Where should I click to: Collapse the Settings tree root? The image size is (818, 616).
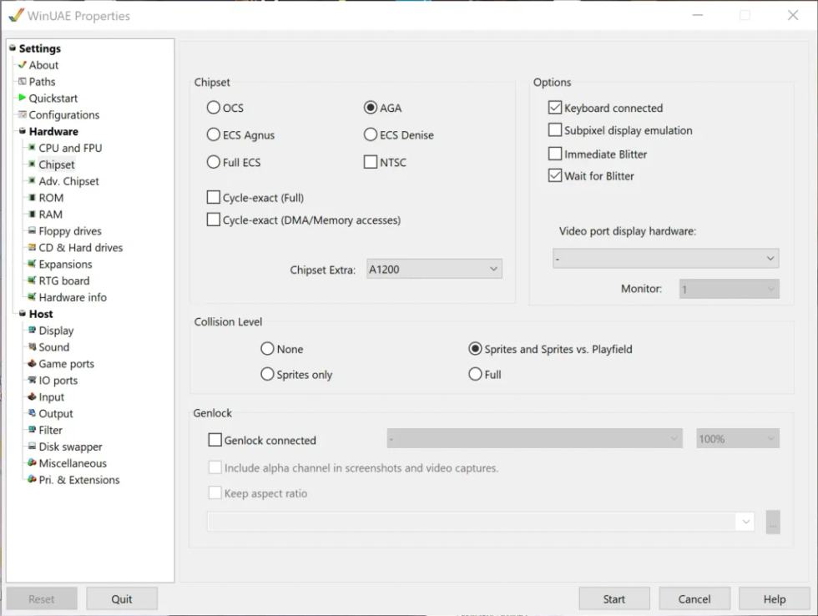pyautogui.click(x=13, y=48)
